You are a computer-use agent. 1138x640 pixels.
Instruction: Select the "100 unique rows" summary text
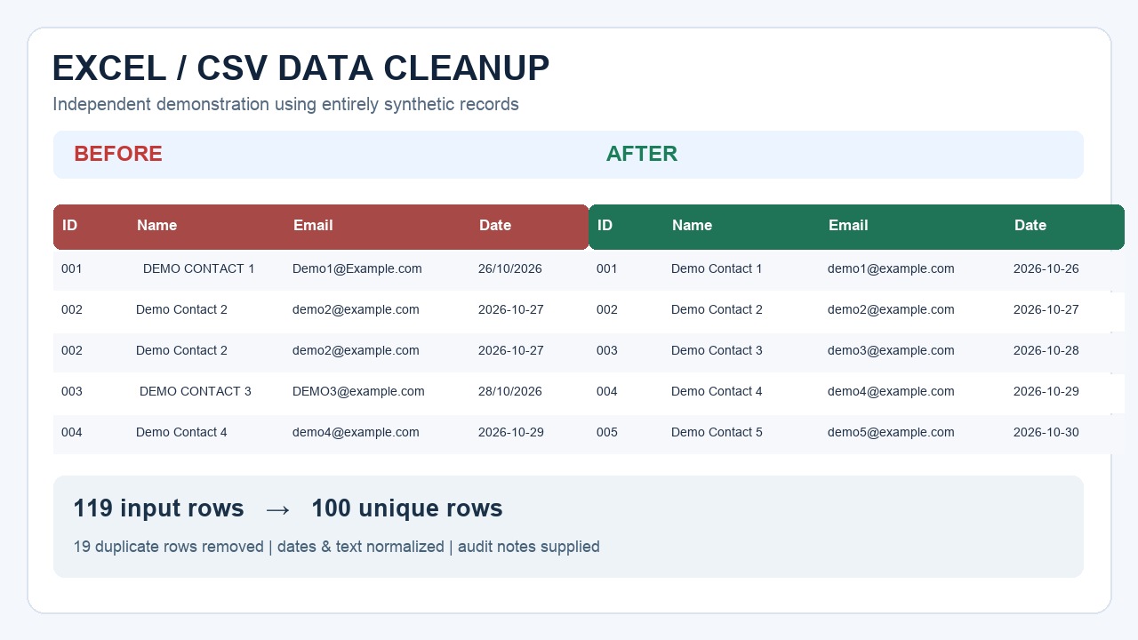pos(407,508)
